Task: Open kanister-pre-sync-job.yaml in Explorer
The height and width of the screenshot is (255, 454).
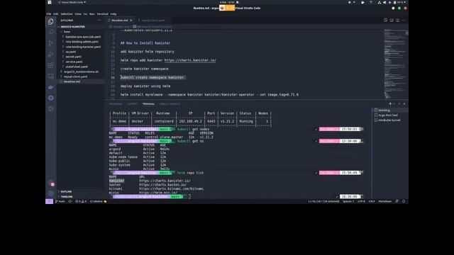Action: [83, 37]
